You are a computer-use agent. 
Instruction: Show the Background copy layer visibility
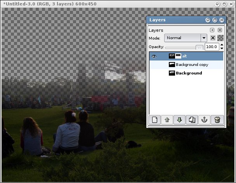pos(154,65)
